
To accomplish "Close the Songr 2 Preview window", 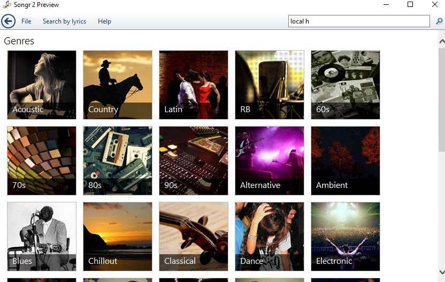I will click(434, 4).
